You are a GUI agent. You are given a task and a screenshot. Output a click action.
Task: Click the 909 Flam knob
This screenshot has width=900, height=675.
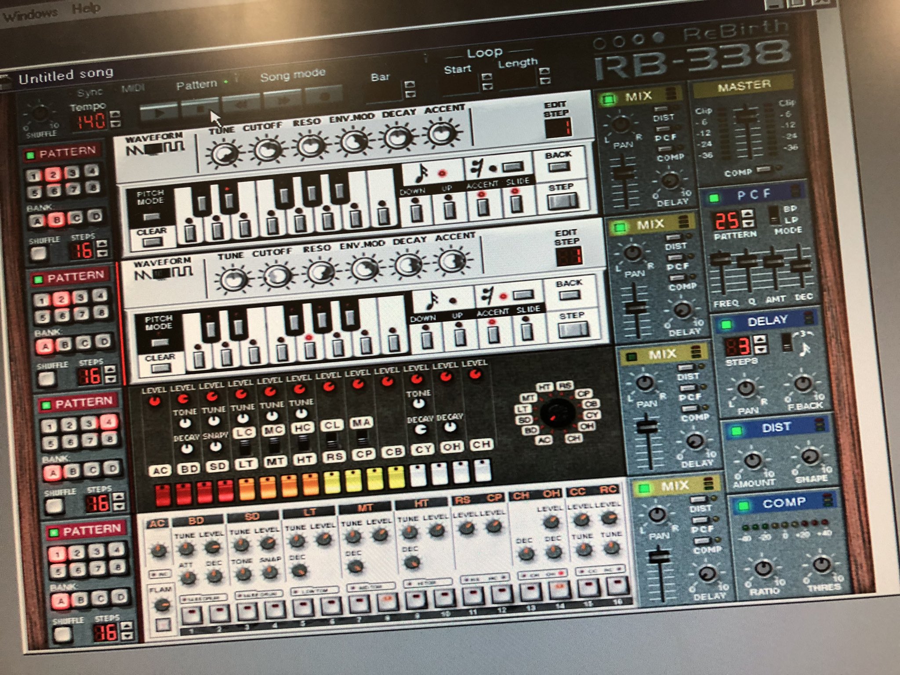(x=161, y=606)
